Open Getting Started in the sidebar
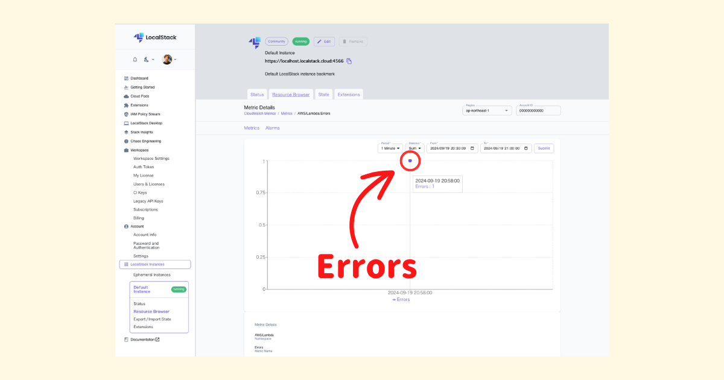The image size is (724, 380). [x=142, y=87]
